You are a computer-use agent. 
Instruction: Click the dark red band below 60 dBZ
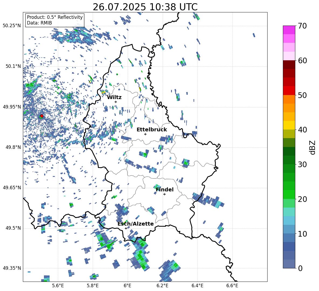point(289,65)
